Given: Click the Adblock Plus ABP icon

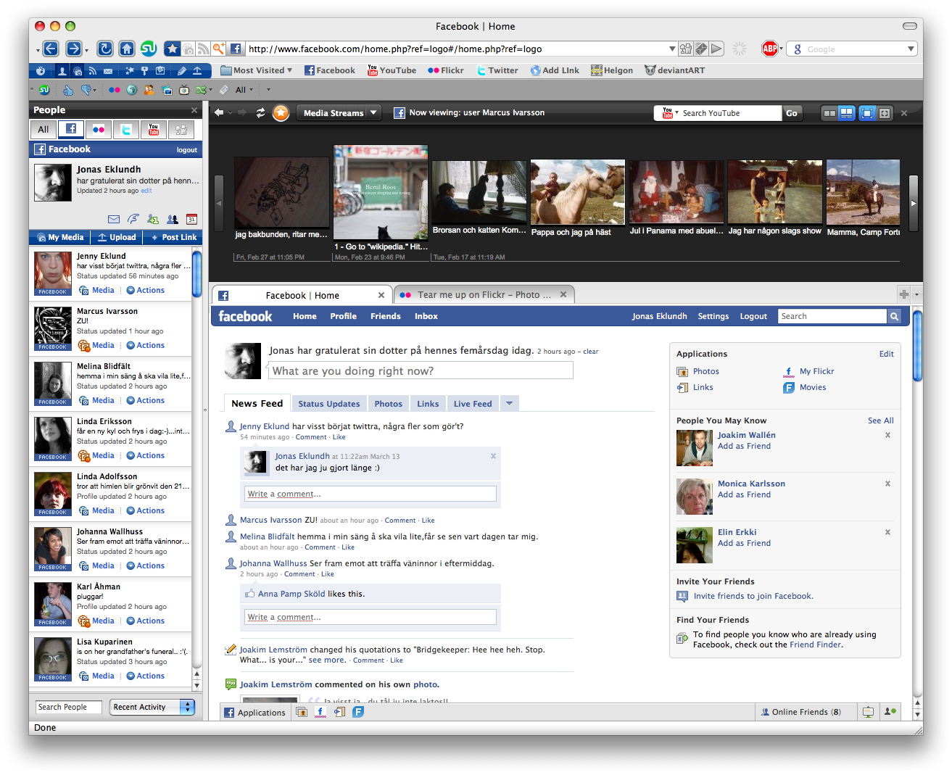Looking at the screenshot, I should 769,49.
